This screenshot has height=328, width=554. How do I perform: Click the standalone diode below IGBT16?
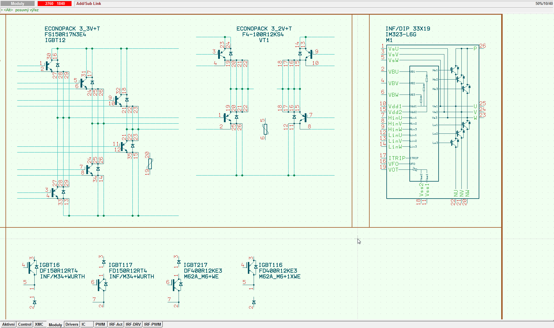pos(35,302)
